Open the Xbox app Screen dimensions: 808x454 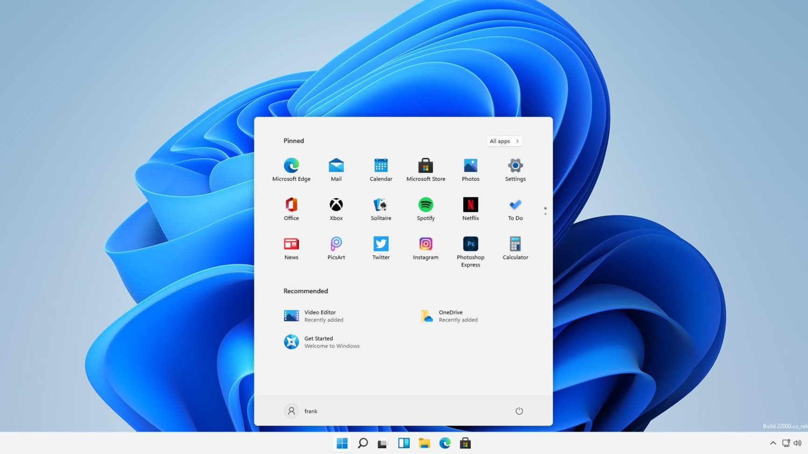point(336,209)
